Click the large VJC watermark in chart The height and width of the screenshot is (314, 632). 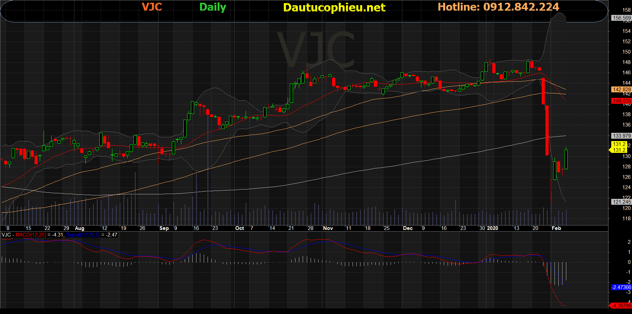pyautogui.click(x=316, y=50)
